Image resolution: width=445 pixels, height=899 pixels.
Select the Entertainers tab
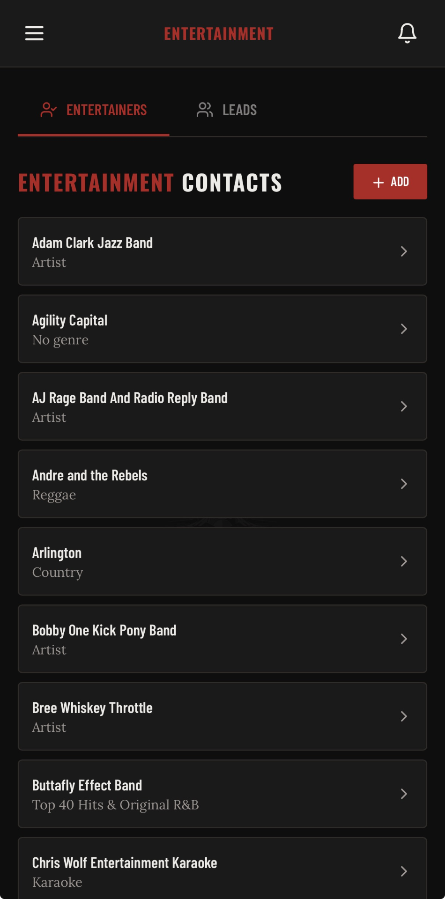(94, 110)
